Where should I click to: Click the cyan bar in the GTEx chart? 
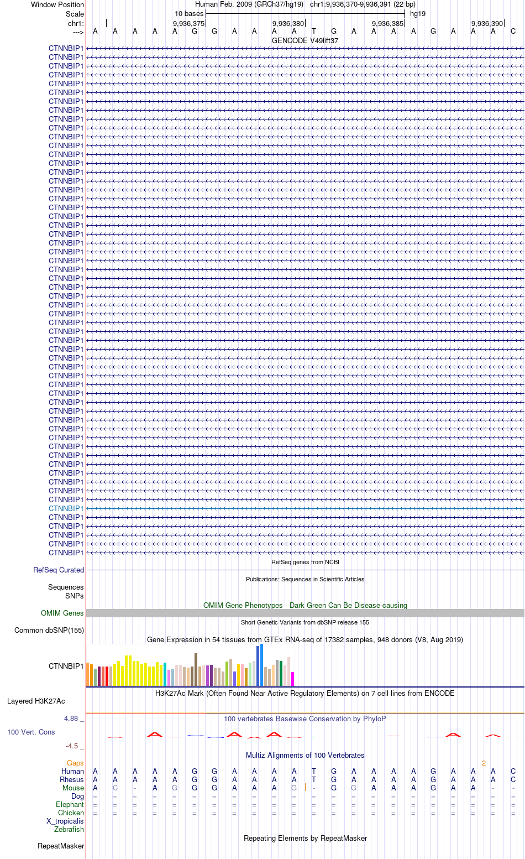165,674
